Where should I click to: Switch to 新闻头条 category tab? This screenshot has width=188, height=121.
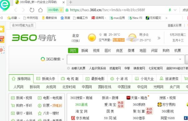46,79
